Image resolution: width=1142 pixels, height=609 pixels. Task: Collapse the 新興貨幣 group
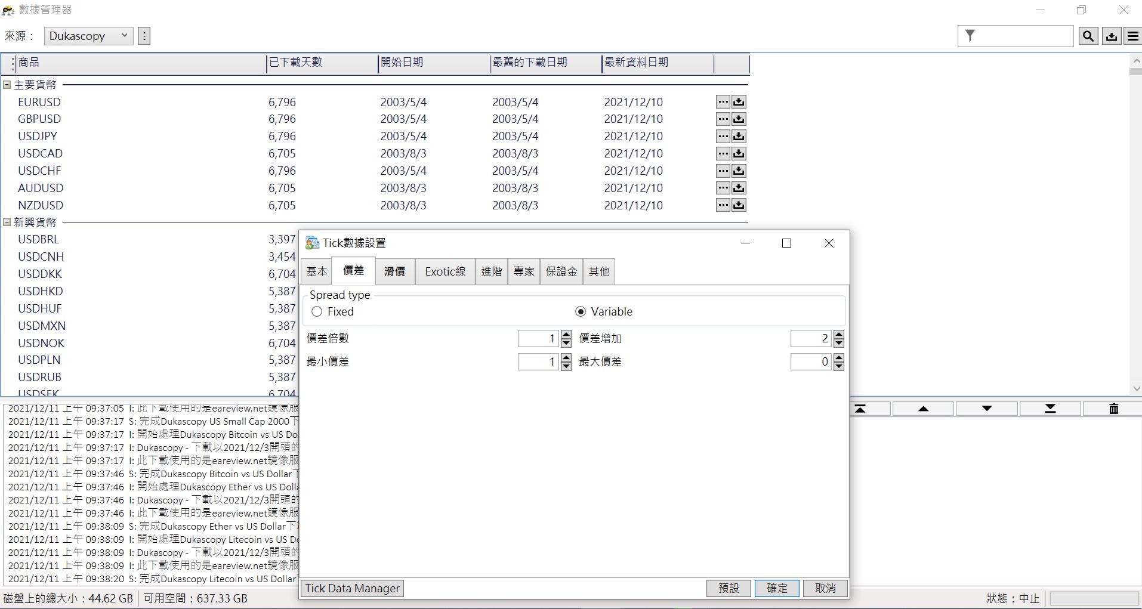pyautogui.click(x=7, y=222)
